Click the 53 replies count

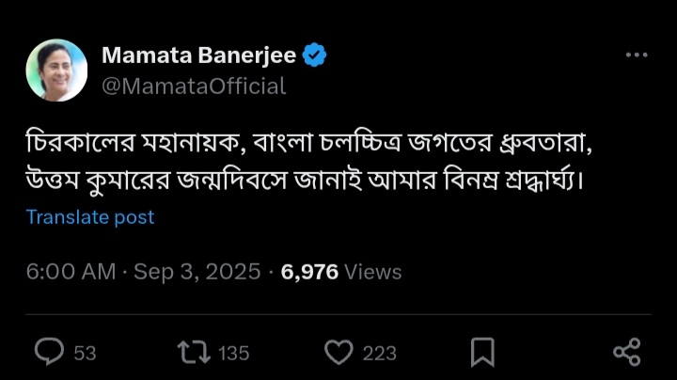[85, 354]
